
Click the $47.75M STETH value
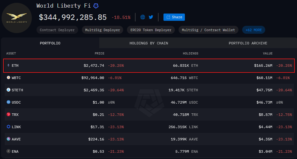pyautogui.click(x=264, y=90)
